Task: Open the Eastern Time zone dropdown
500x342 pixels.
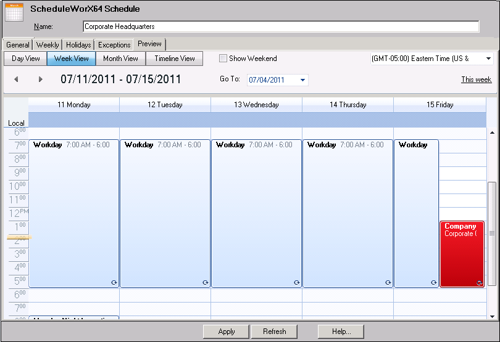Action: tap(488, 59)
